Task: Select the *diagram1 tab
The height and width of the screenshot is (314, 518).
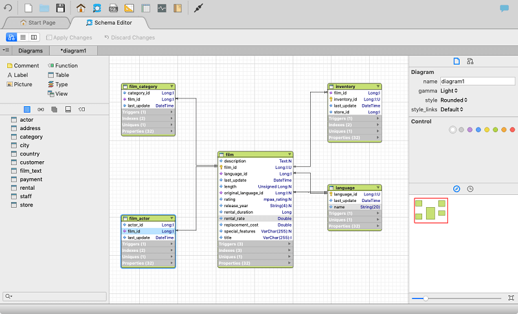Action: 73,50
